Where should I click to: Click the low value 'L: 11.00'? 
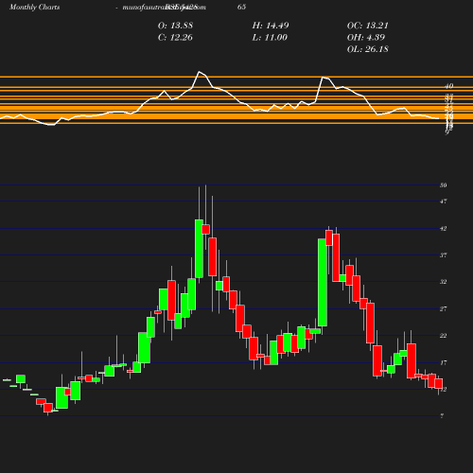point(270,38)
